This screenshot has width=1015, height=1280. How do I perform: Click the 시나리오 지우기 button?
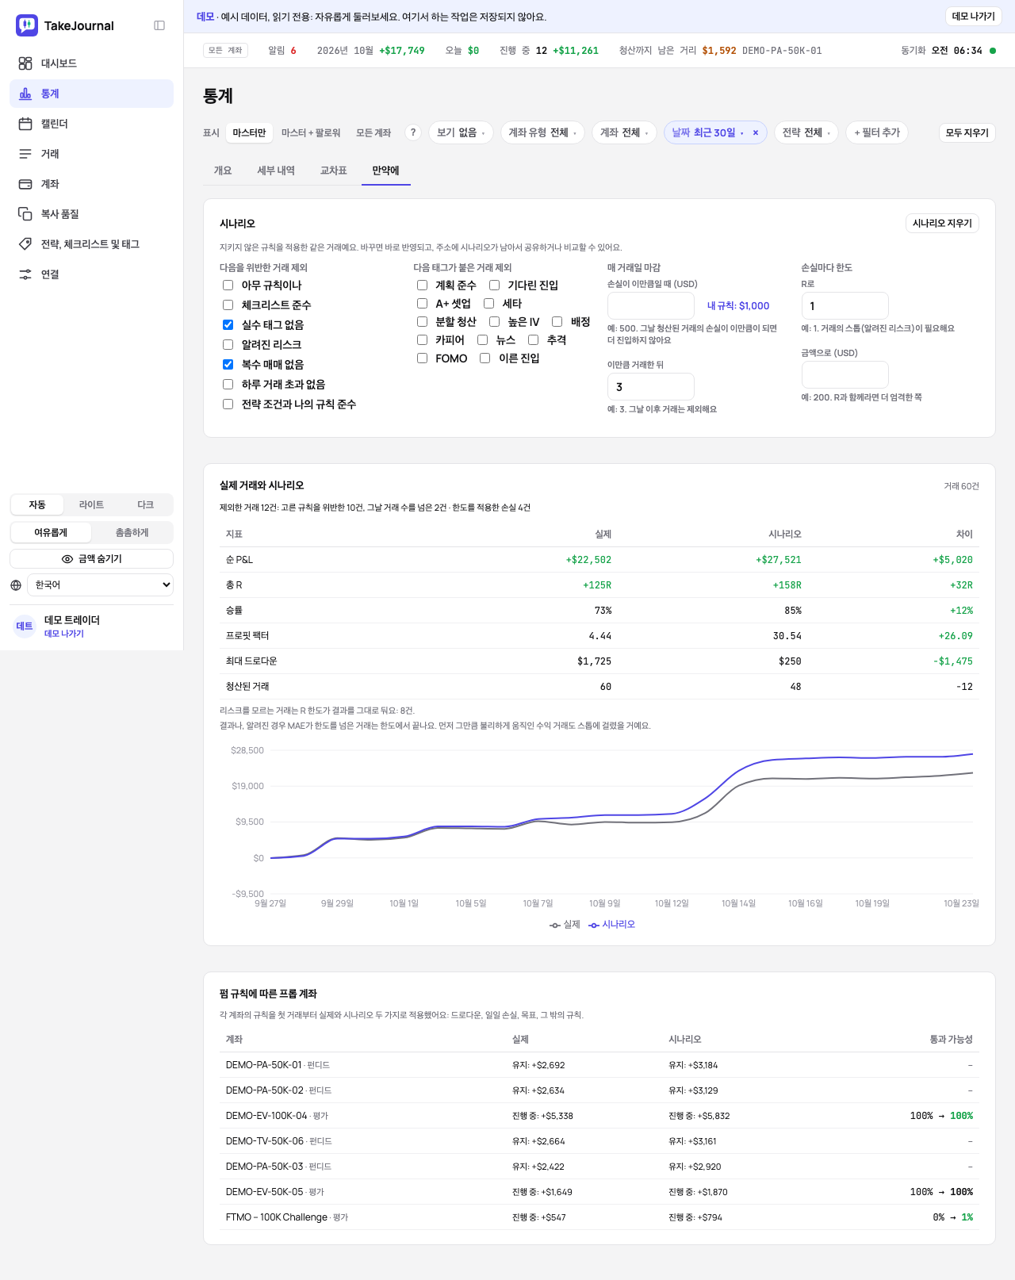click(942, 224)
